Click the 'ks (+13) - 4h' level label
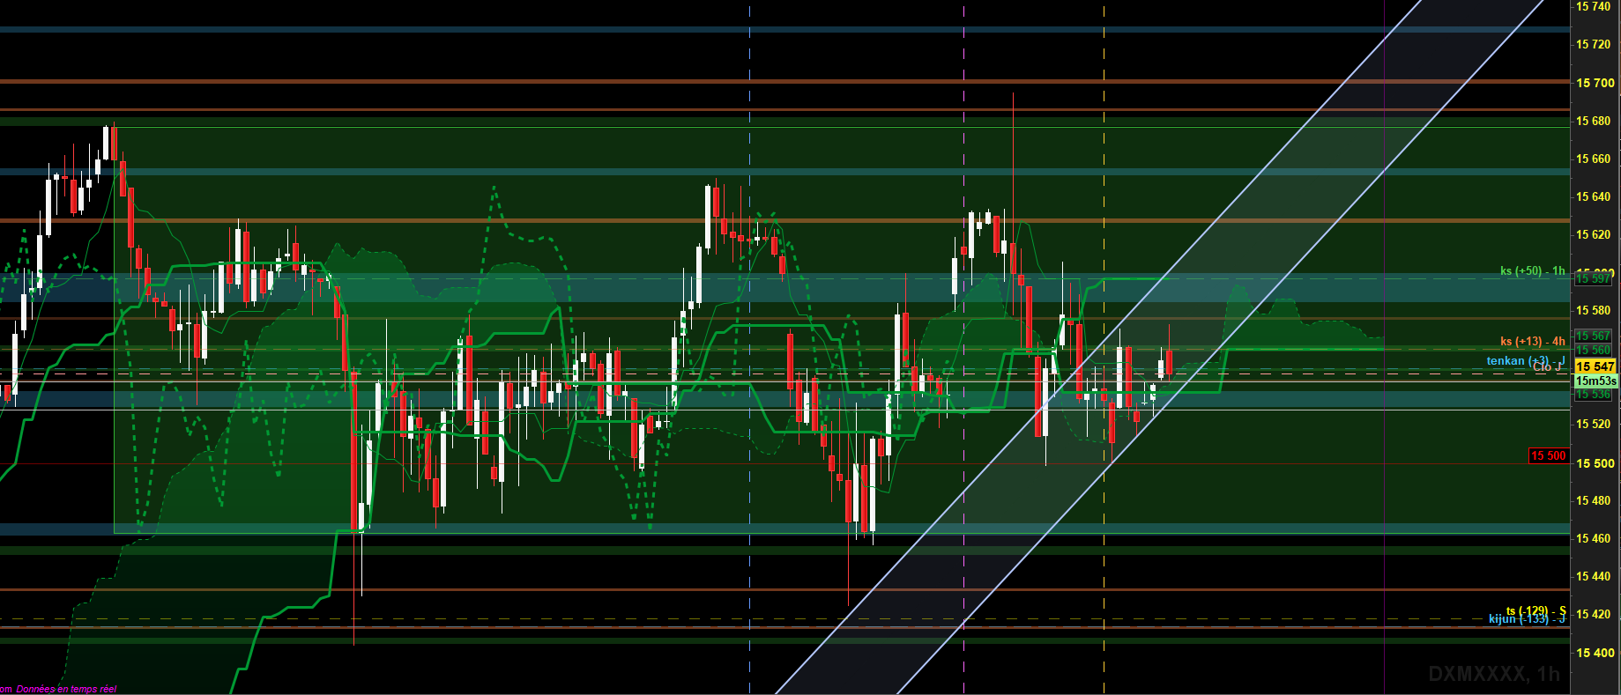Image resolution: width=1621 pixels, height=695 pixels. [1533, 342]
